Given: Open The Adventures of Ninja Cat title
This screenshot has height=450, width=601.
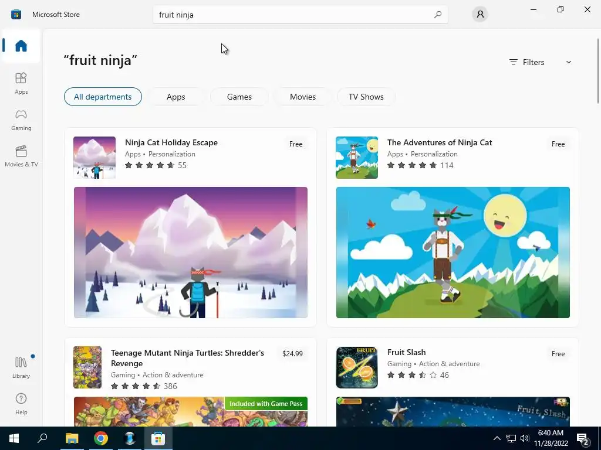Looking at the screenshot, I should (440, 142).
